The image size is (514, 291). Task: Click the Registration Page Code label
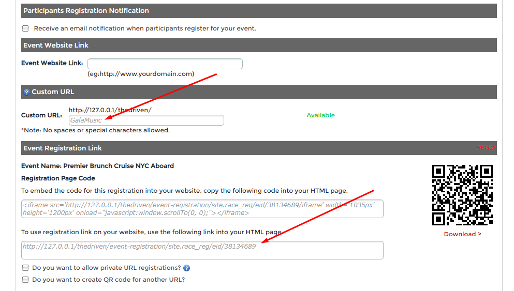point(58,178)
